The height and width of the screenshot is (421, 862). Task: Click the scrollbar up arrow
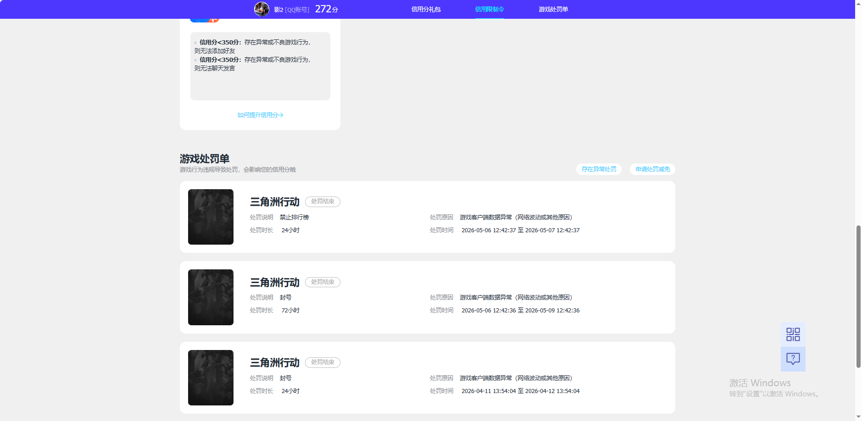(858, 3)
